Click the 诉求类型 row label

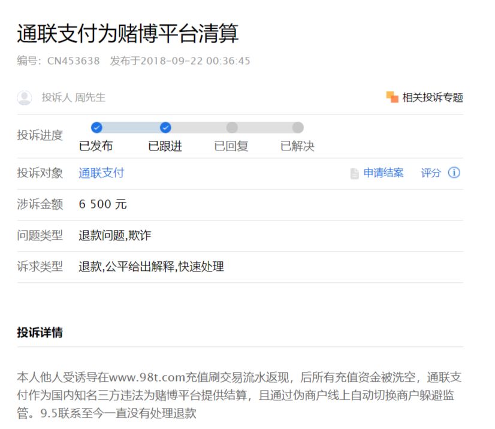(40, 267)
